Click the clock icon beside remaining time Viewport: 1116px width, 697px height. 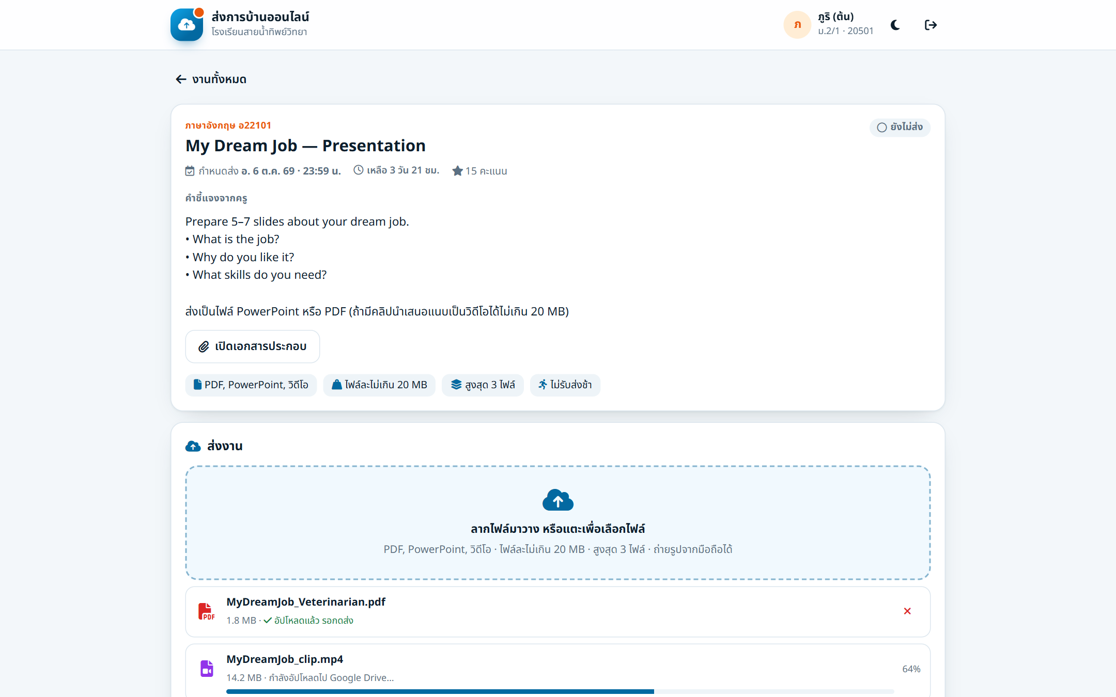click(358, 170)
